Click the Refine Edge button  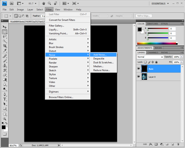coord(144,16)
